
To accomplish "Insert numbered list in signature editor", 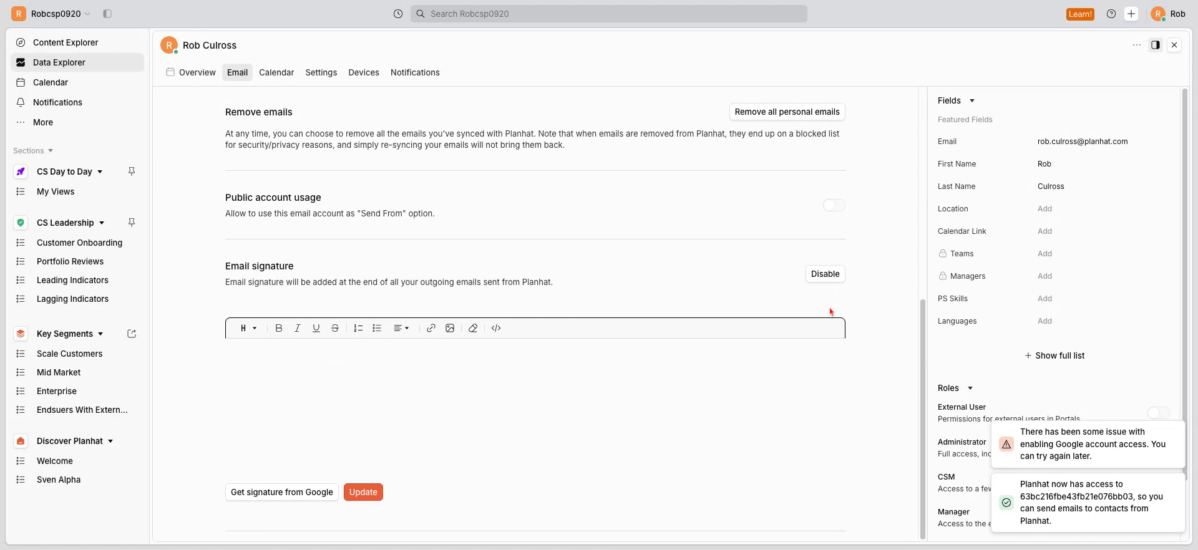I will click(x=358, y=328).
